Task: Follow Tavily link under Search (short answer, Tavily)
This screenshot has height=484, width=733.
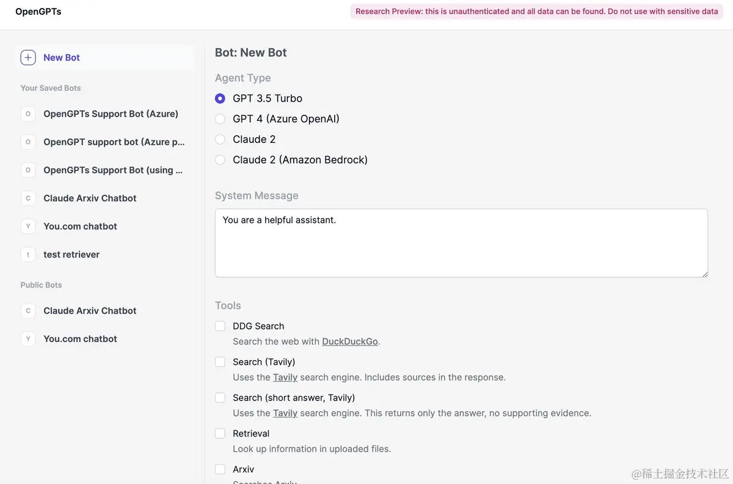Action: point(285,413)
